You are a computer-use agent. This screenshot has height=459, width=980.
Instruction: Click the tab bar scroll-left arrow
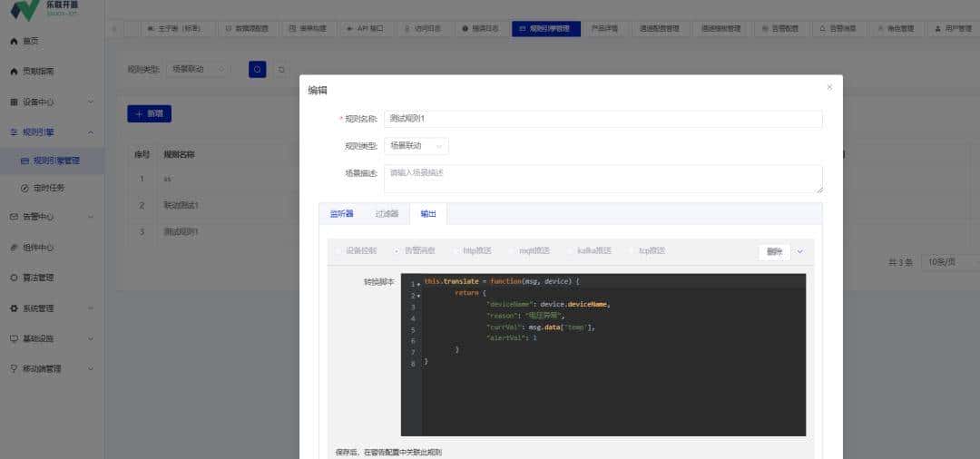(115, 29)
